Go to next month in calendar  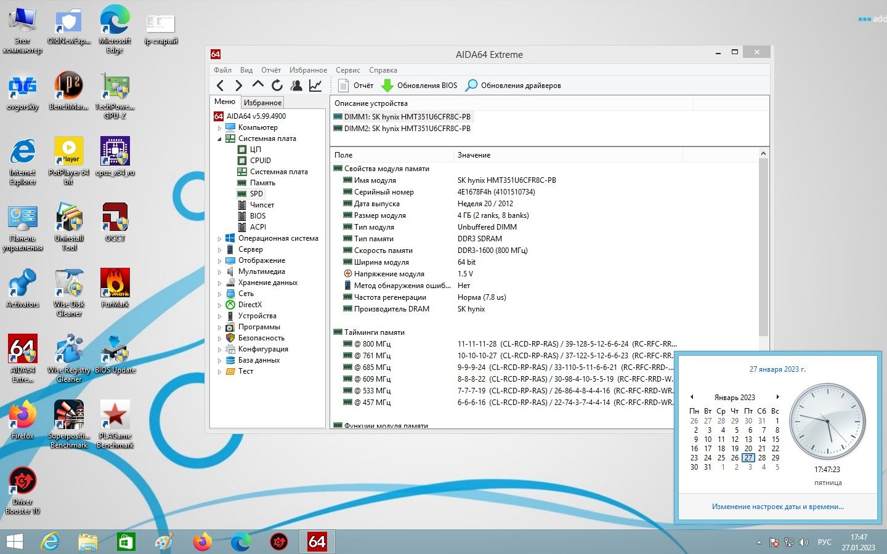point(777,397)
